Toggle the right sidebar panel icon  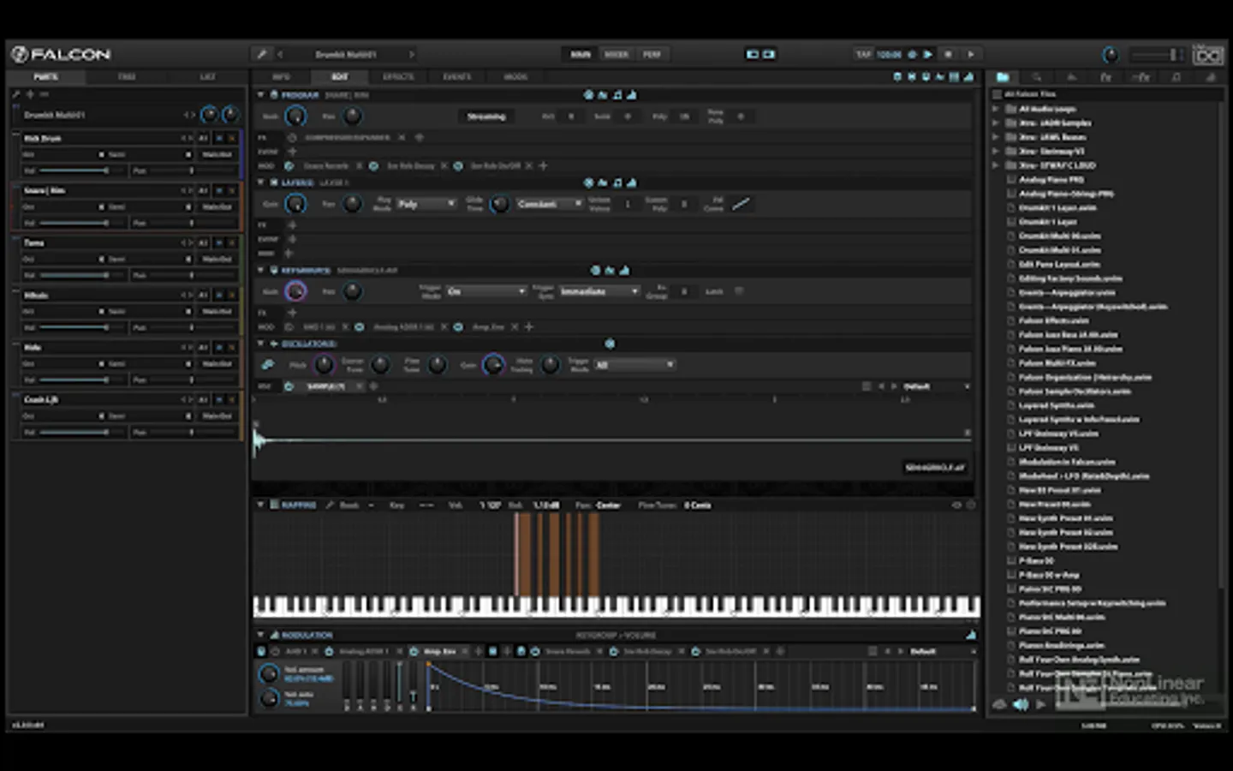tap(769, 54)
